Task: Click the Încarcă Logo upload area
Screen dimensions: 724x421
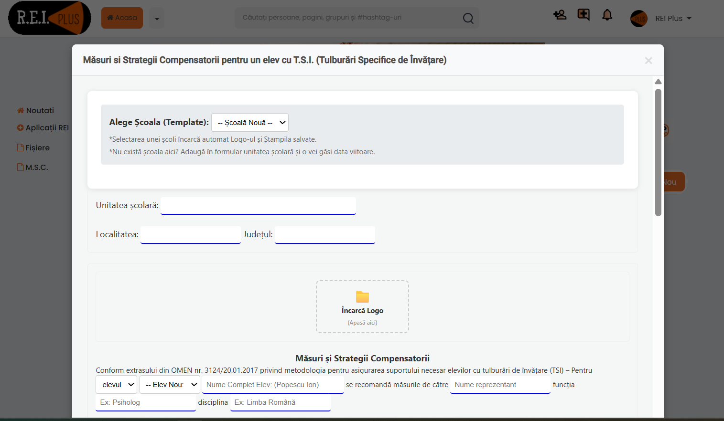Action: tap(362, 306)
